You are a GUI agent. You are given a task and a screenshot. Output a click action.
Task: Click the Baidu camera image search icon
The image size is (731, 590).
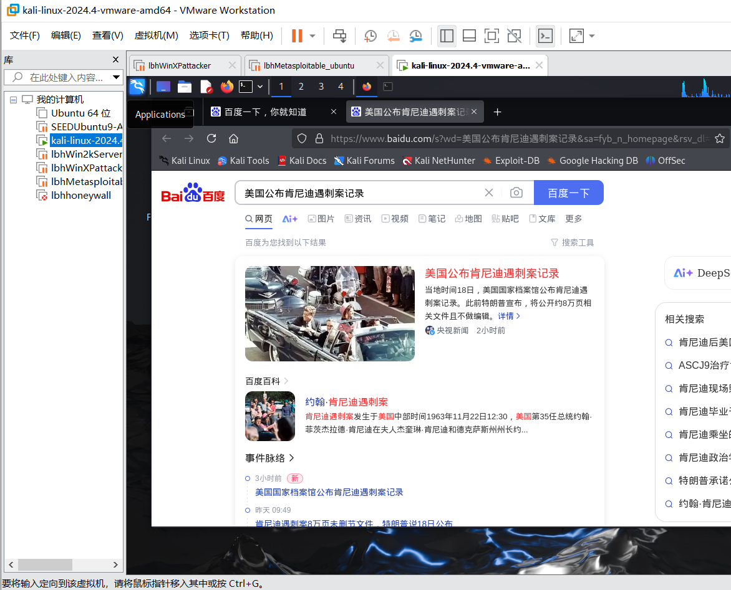click(516, 193)
